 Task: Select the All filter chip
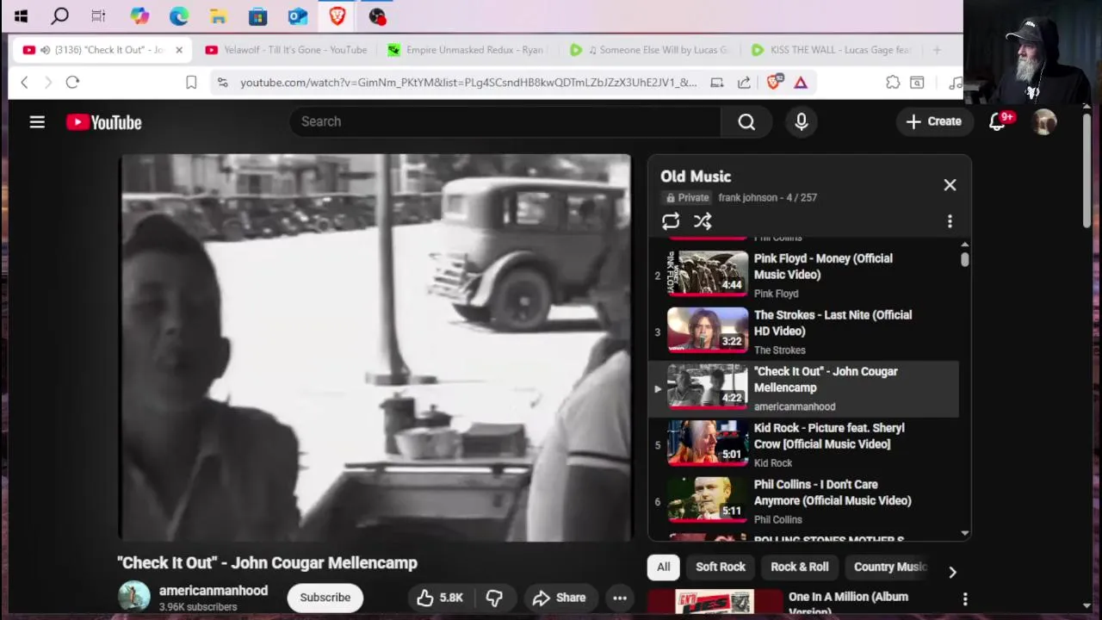click(x=663, y=567)
